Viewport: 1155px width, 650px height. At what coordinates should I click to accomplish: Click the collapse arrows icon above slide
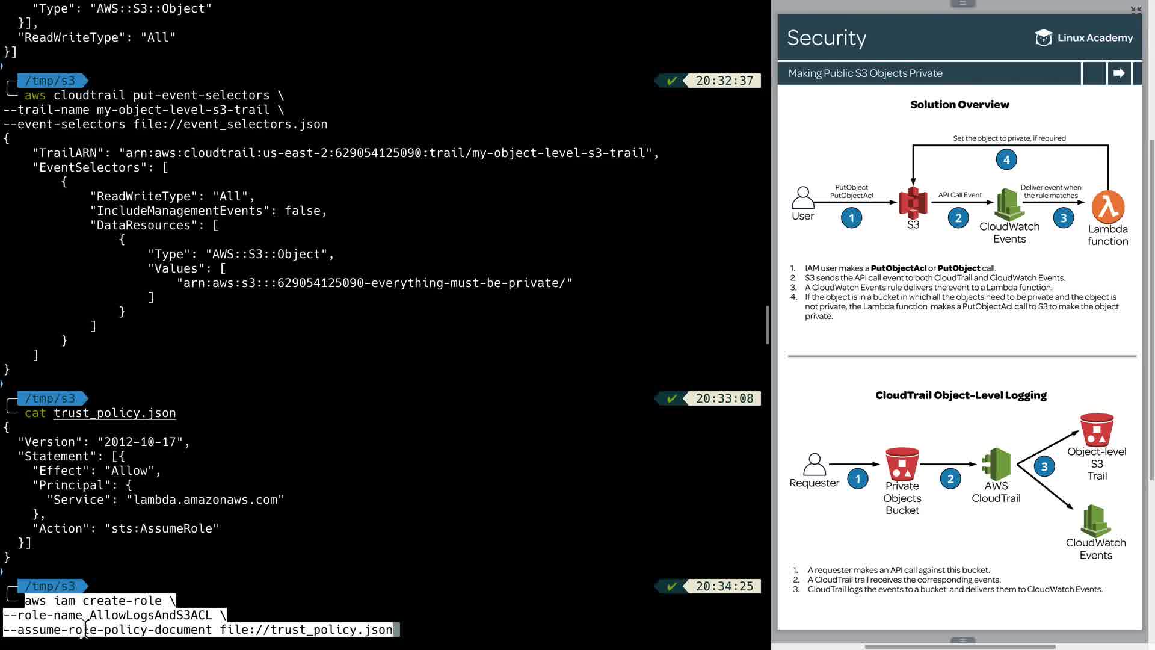(1136, 10)
